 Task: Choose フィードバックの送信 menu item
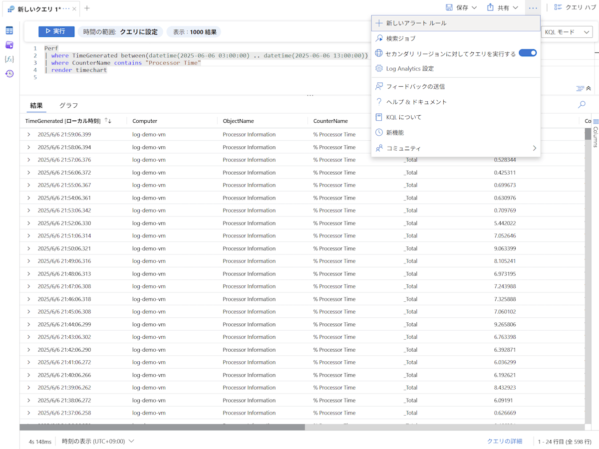point(456,86)
